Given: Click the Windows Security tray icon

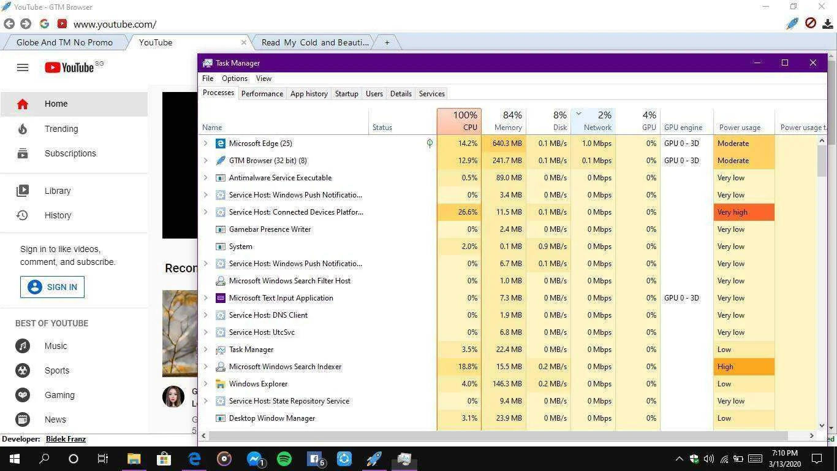Looking at the screenshot, I should point(694,459).
